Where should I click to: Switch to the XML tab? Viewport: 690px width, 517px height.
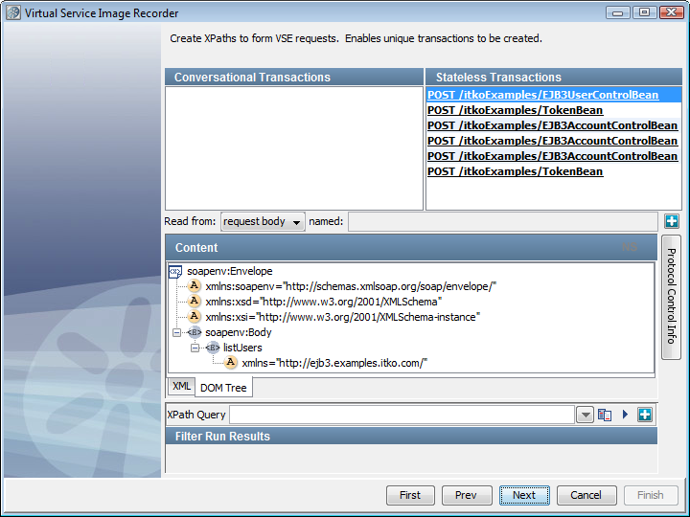point(181,386)
